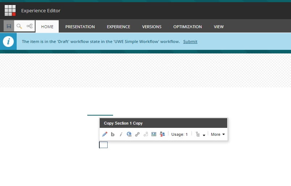This screenshot has height=186, width=291.
Task: Expand the More dropdown in floating toolbar
Action: [x=218, y=134]
